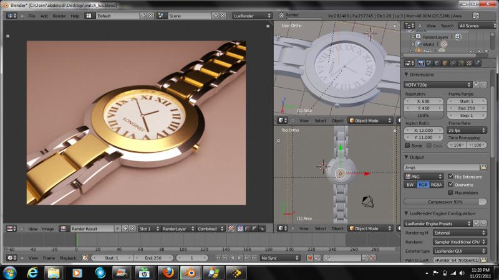Click the Frame Range End: 250 field
Screen dimensions: 499x280
pos(467,108)
